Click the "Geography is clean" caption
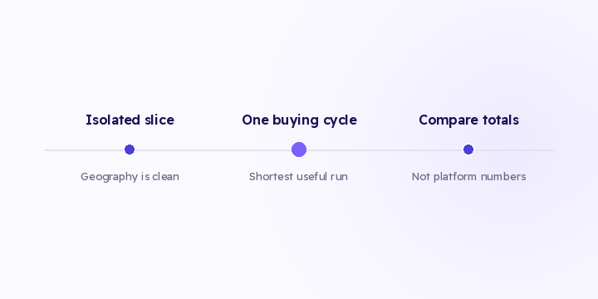 [130, 177]
